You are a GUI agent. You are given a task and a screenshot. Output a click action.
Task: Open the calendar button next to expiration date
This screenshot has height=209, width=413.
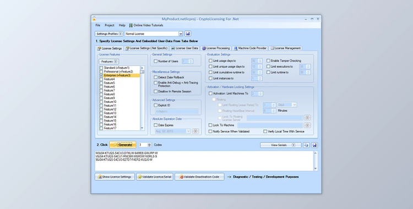coord(195,131)
